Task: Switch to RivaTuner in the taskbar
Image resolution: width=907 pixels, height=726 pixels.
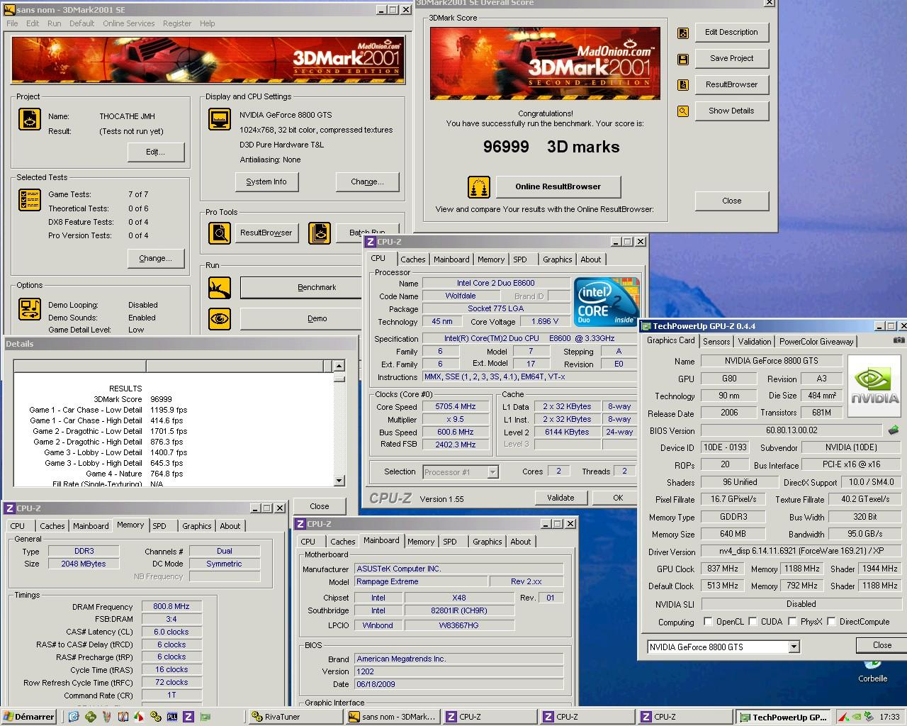Action: 295,717
